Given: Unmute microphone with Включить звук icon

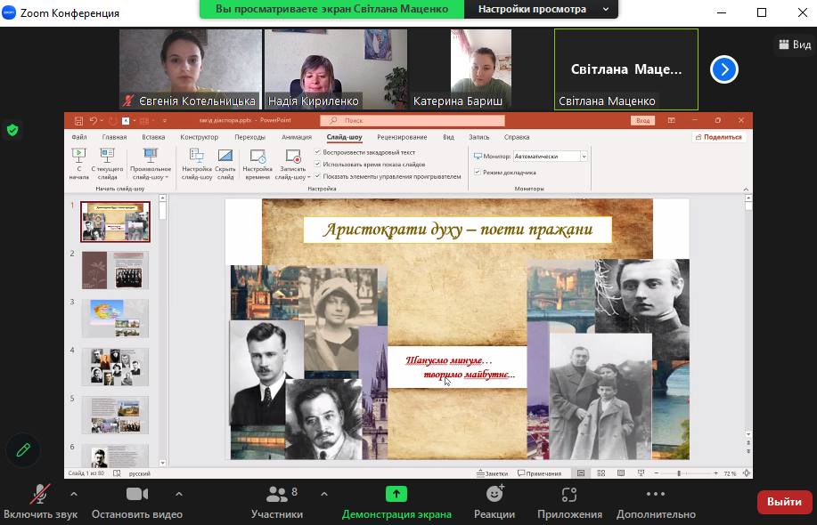Looking at the screenshot, I should coord(40,495).
